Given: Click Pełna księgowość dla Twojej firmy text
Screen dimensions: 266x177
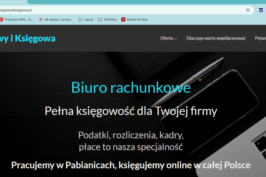Looking at the screenshot, I should coord(131,111).
